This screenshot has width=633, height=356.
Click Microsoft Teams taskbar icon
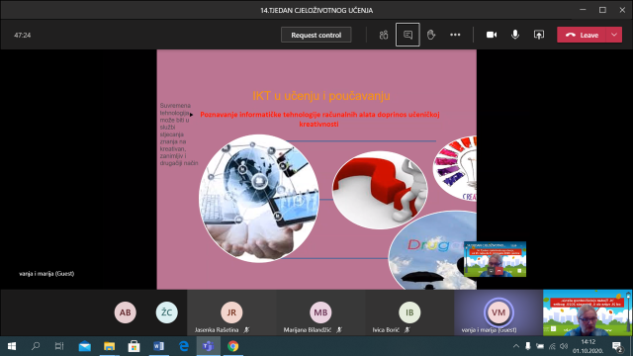tap(209, 346)
